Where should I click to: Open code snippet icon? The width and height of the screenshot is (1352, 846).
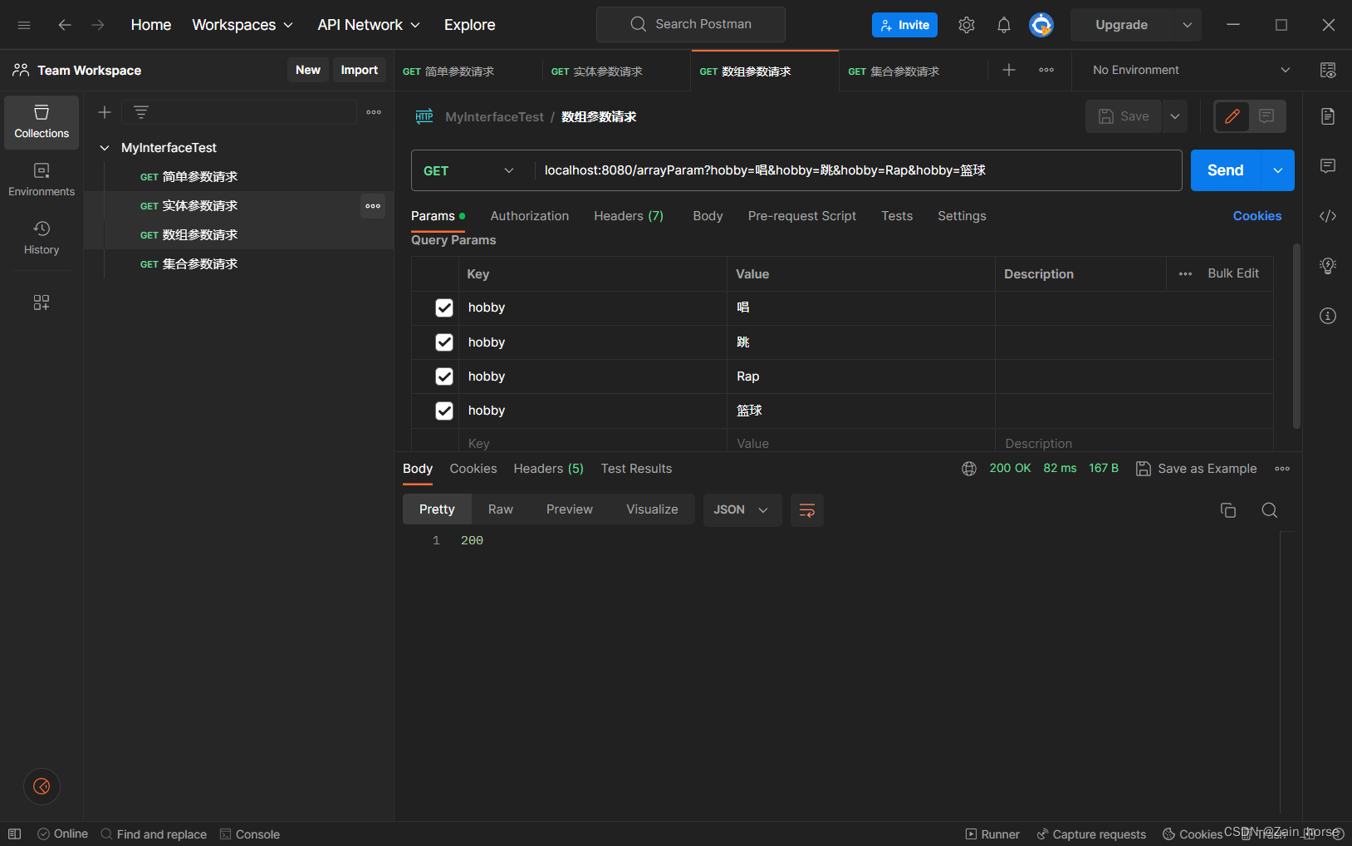click(x=1328, y=216)
